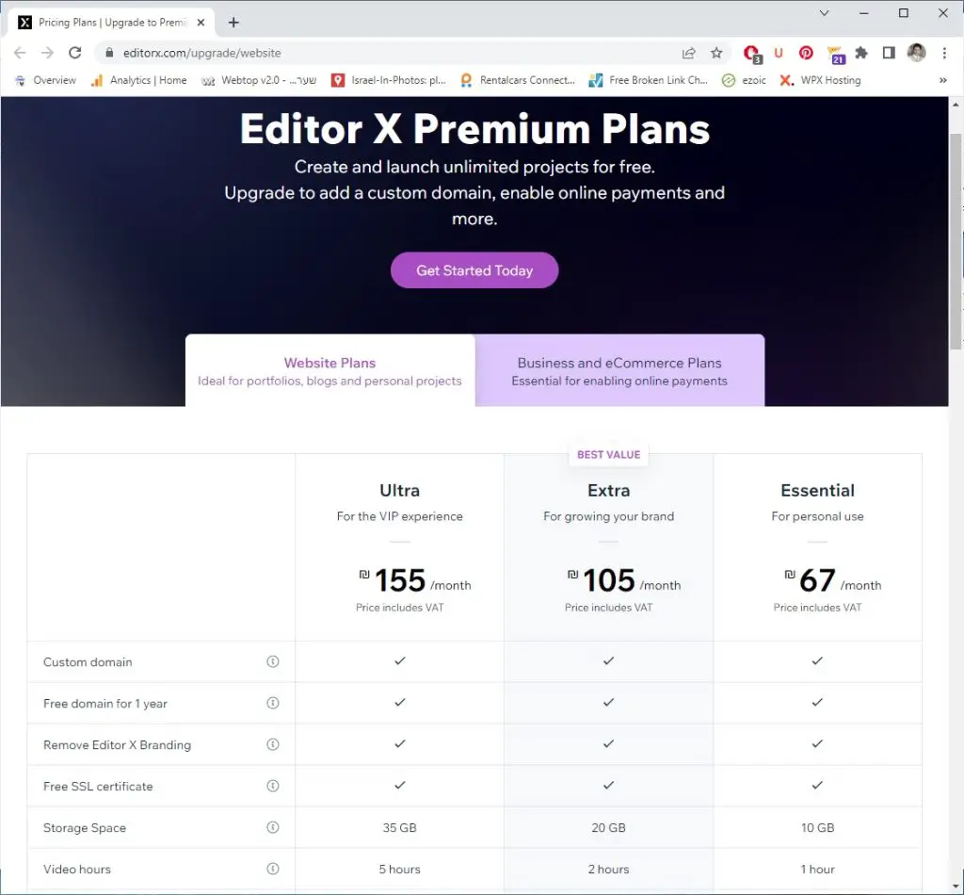Click the share page icon in address bar
The image size is (964, 895).
(x=688, y=53)
